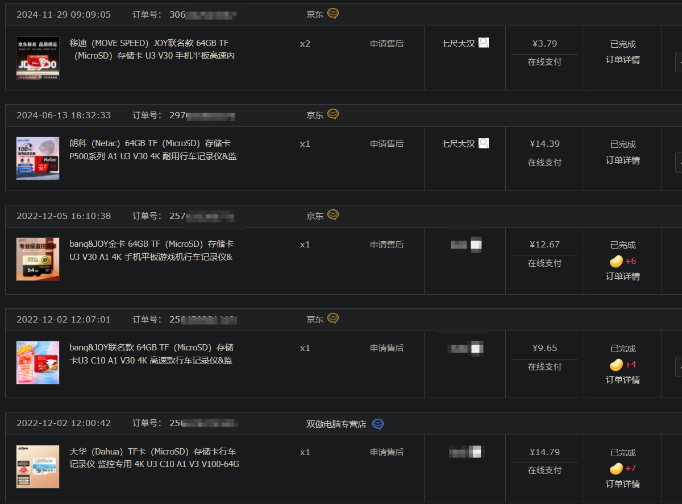
Task: Click 申请售后 for MOVE SPEED order
Action: [387, 43]
